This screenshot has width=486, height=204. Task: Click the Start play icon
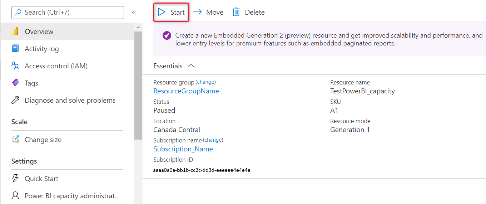tap(162, 12)
